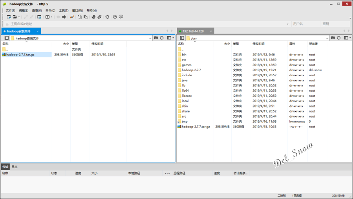Select remote file hadoop-2.7.7.tar.gz
The width and height of the screenshot is (353, 199).
coord(196,127)
